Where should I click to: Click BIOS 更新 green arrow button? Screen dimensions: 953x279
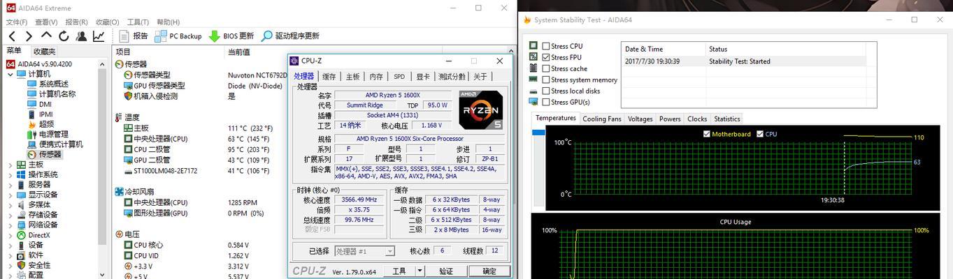click(x=231, y=36)
